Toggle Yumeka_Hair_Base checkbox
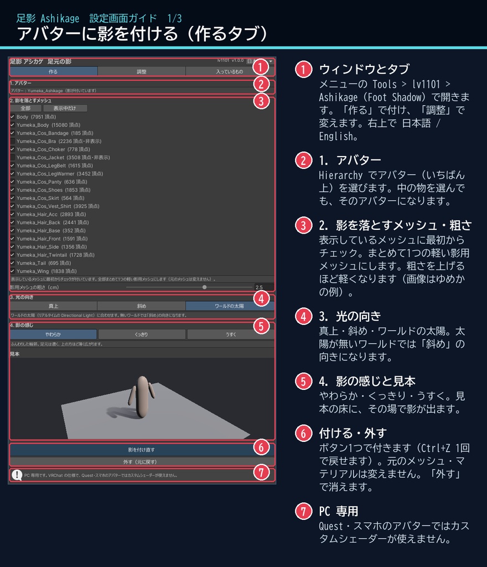Screen dimensions: 487x567 pos(12,231)
